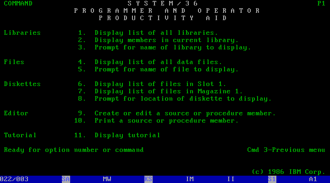Click the Ready for option number prompt line
The width and height of the screenshot is (330, 183).
(x=74, y=150)
